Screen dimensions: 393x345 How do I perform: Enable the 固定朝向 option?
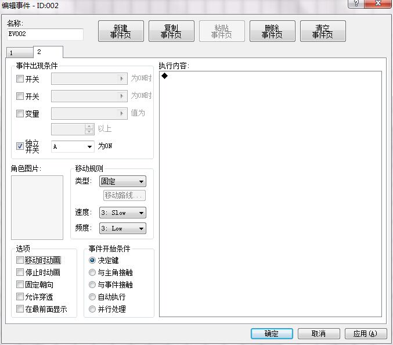[x=20, y=285]
